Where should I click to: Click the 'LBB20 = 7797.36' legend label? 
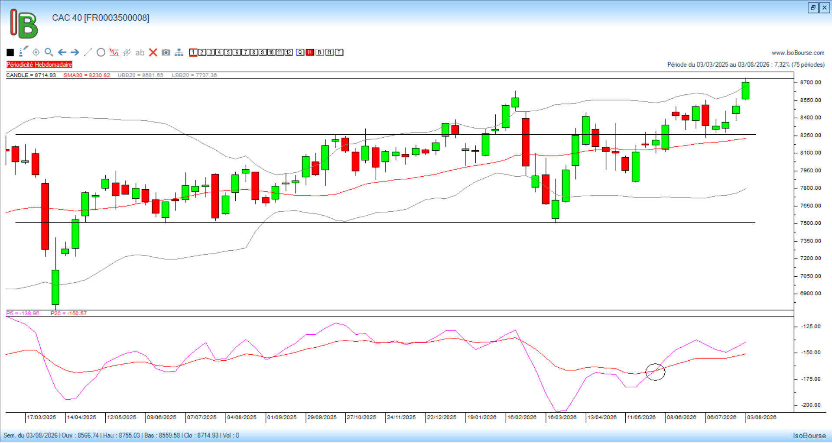(x=194, y=75)
